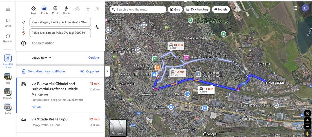This screenshot has height=137, width=312.
Task: Select the transit travel mode icon
Action: [x=55, y=9]
